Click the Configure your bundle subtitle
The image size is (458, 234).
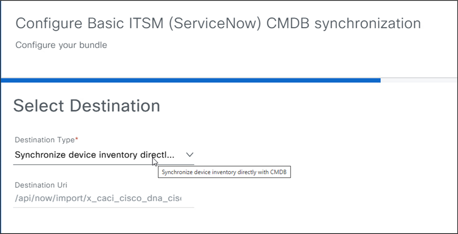pyautogui.click(x=61, y=45)
